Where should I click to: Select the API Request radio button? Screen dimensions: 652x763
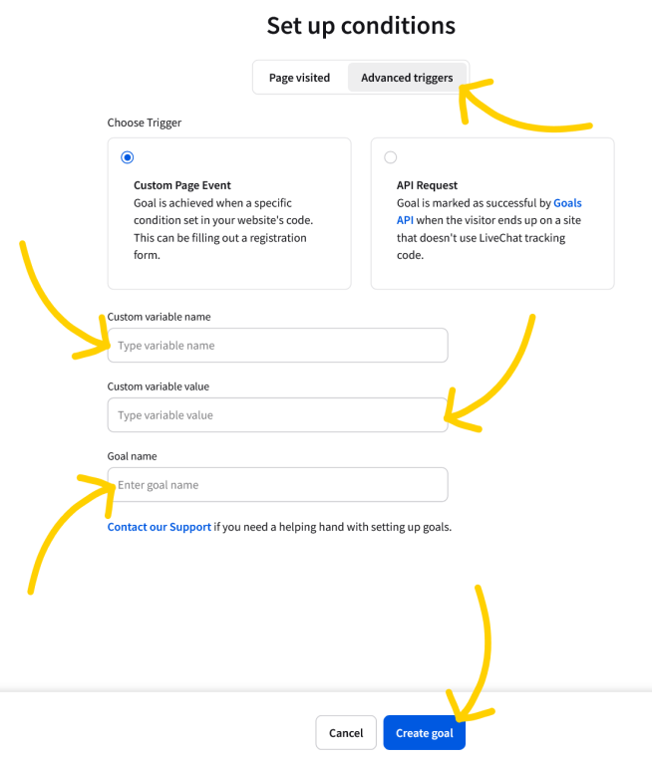point(391,157)
